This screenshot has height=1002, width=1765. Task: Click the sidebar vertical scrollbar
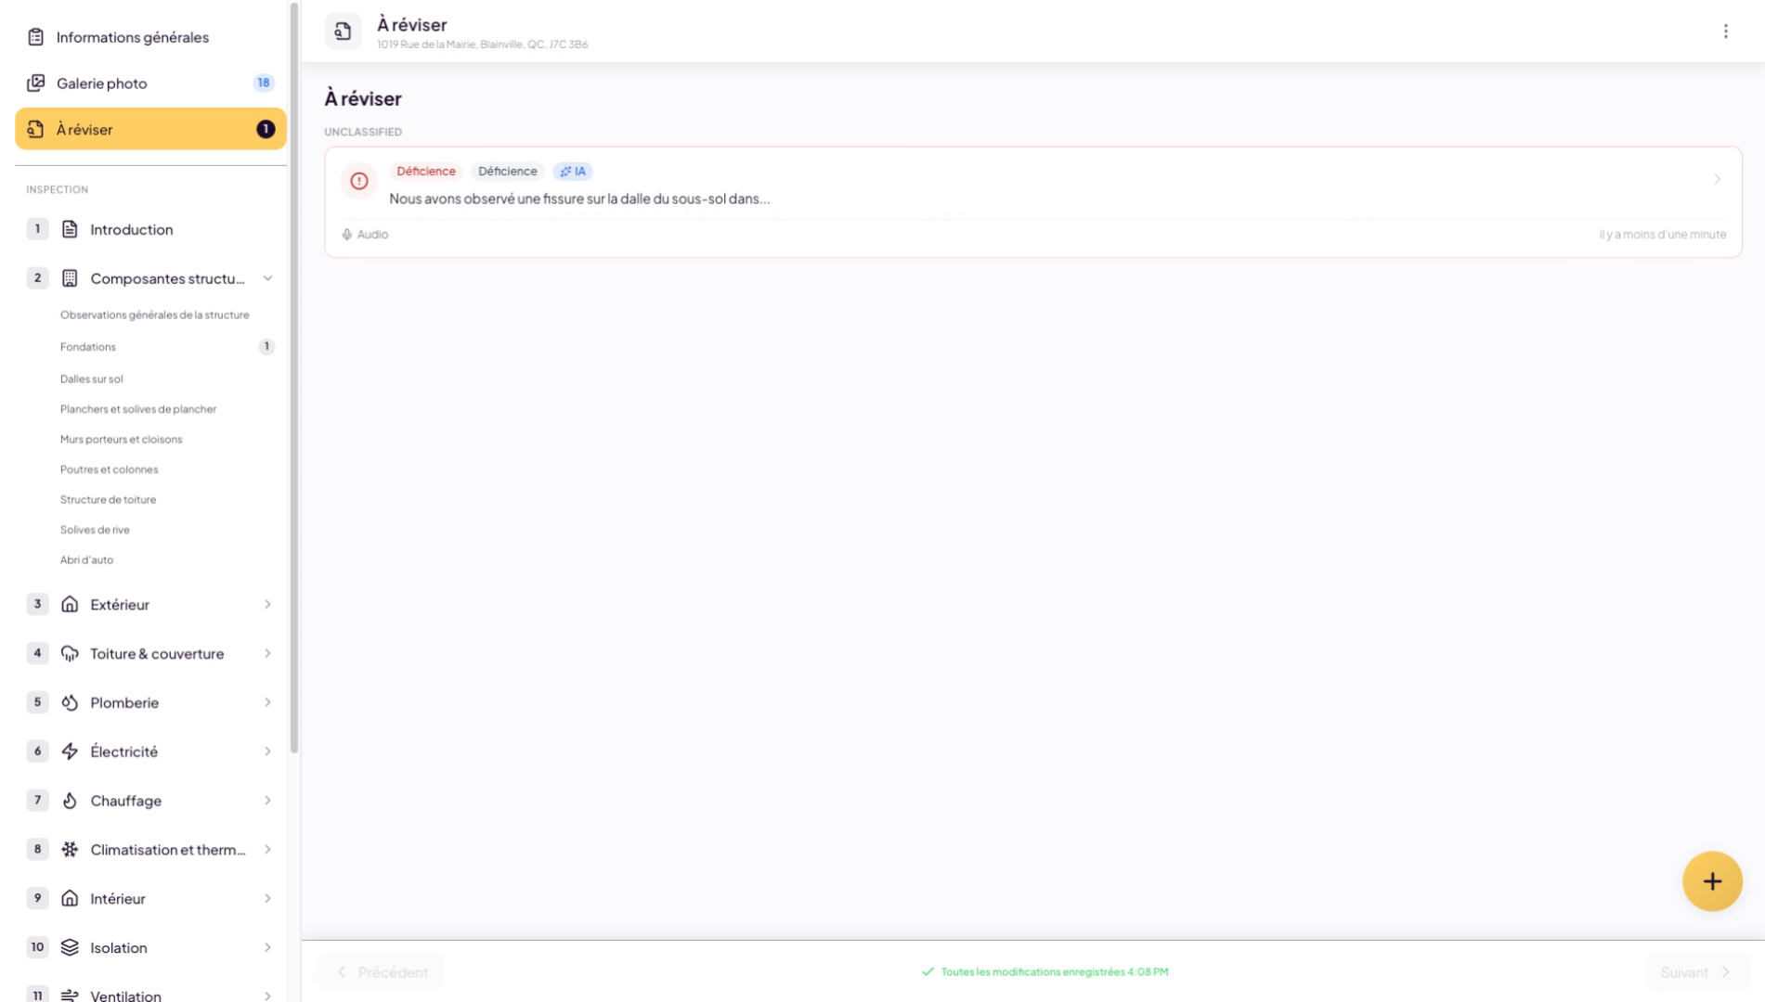click(x=294, y=378)
